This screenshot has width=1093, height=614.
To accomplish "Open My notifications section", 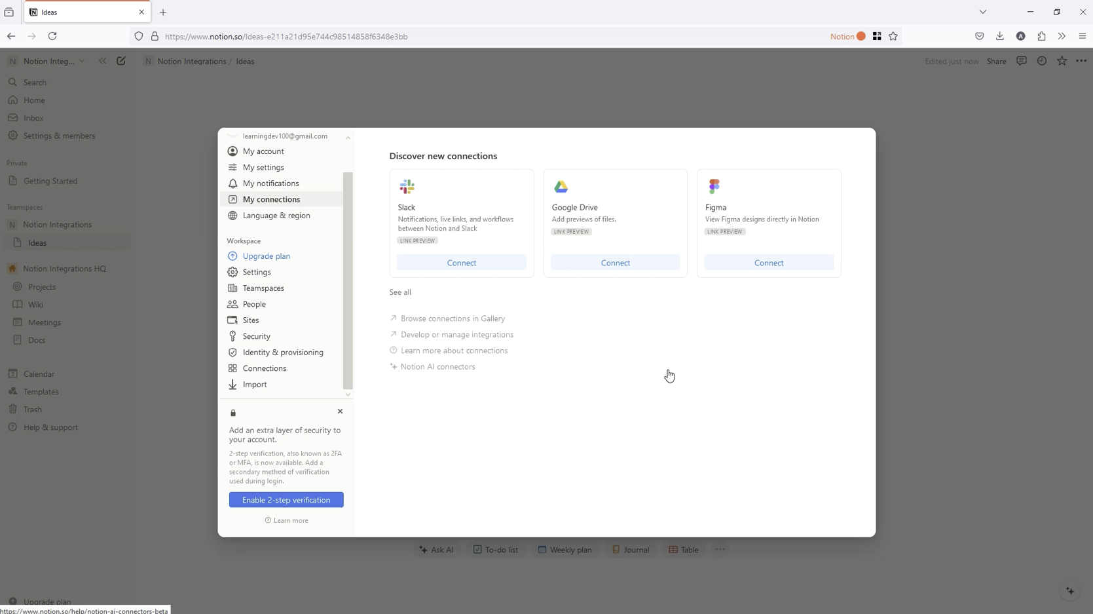I will 282,183.
